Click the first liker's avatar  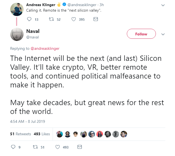pos(59,134)
